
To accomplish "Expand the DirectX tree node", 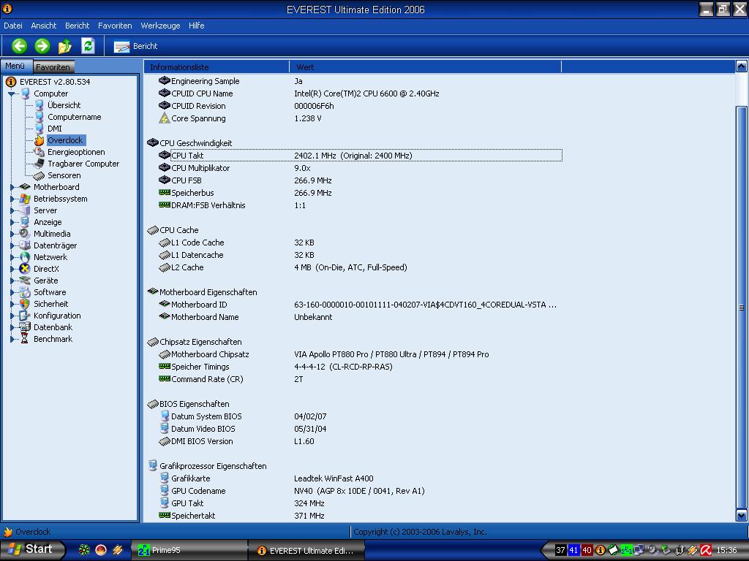I will click(x=12, y=269).
